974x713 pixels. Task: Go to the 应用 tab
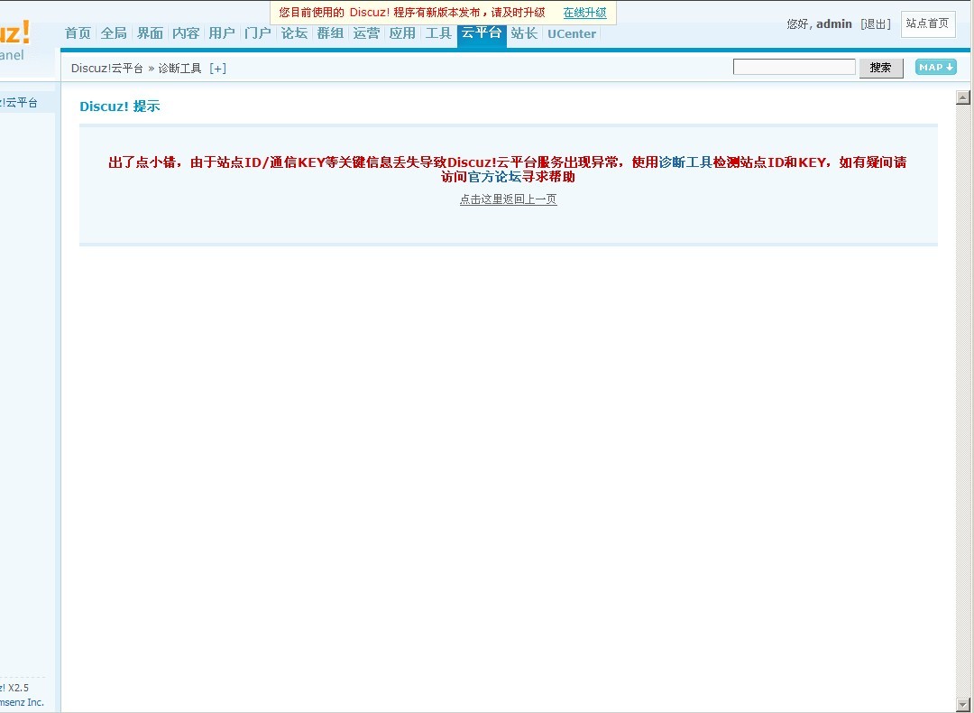[402, 33]
